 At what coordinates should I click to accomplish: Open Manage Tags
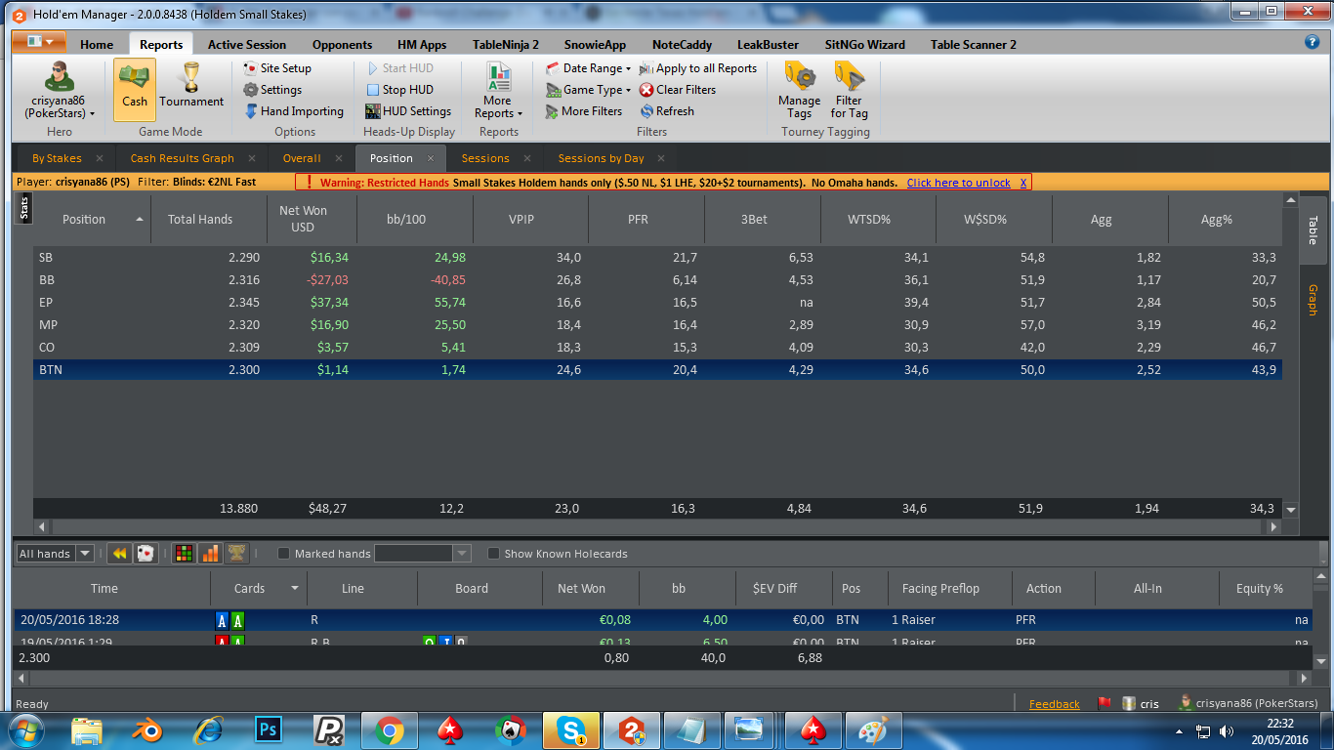point(799,91)
